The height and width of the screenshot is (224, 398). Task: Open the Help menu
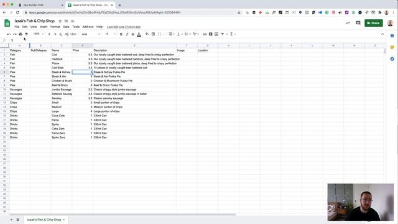(99, 27)
